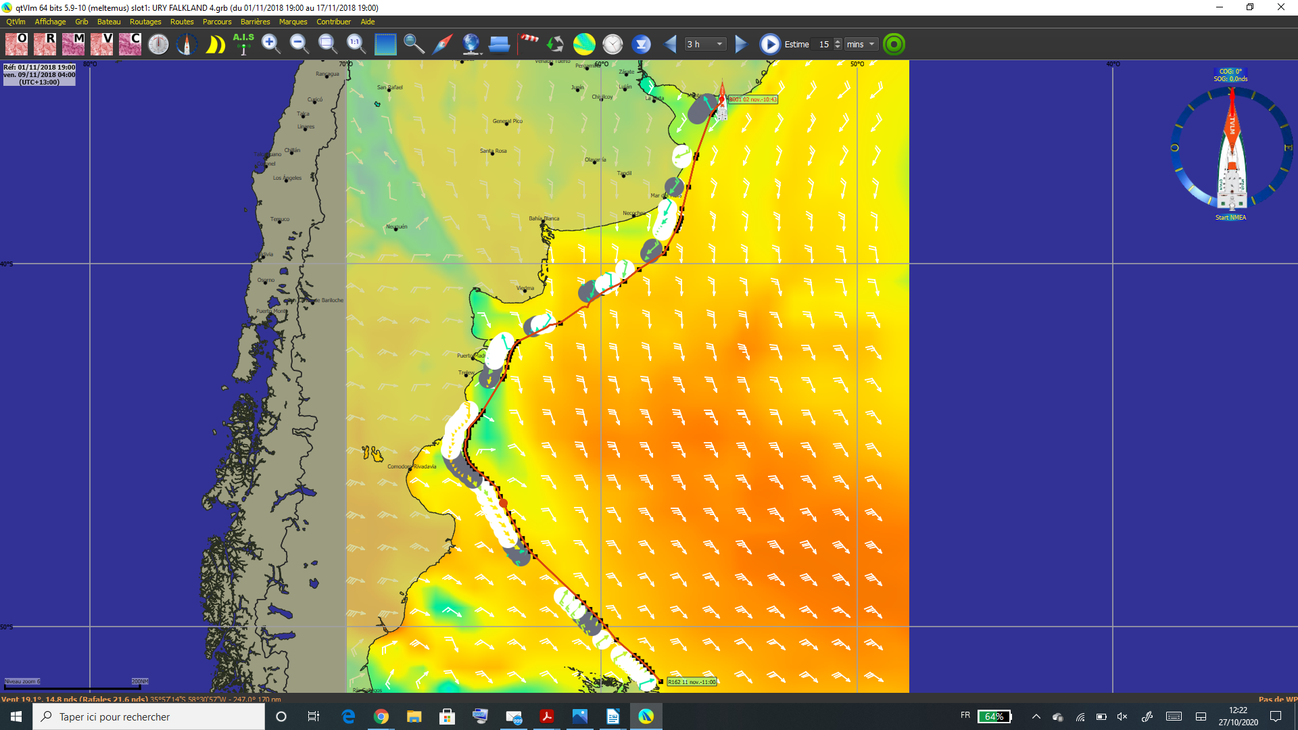
Task: Click the zoom in magnifier icon
Action: [271, 44]
